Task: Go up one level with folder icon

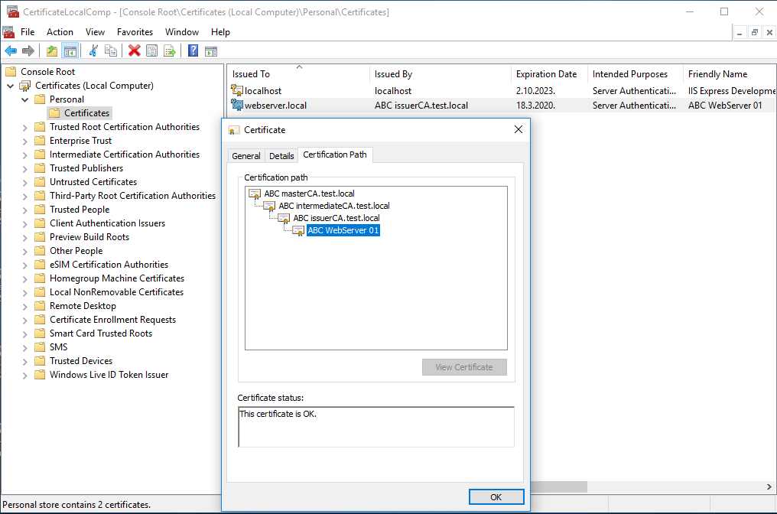Action: click(x=51, y=50)
